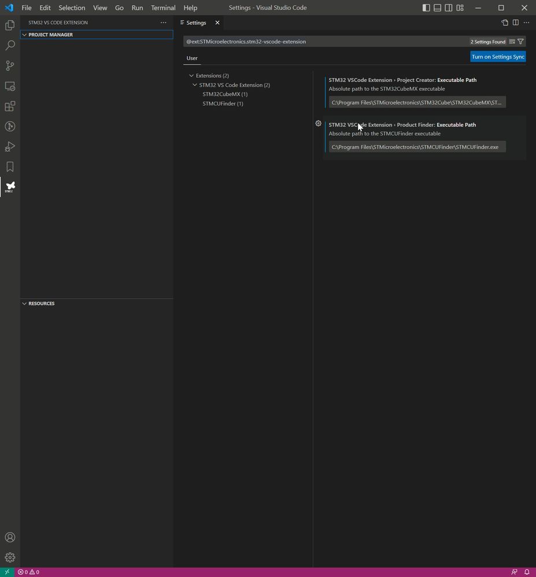This screenshot has width=536, height=577.
Task: Open errors and warnings status bar entry
Action: click(x=29, y=572)
